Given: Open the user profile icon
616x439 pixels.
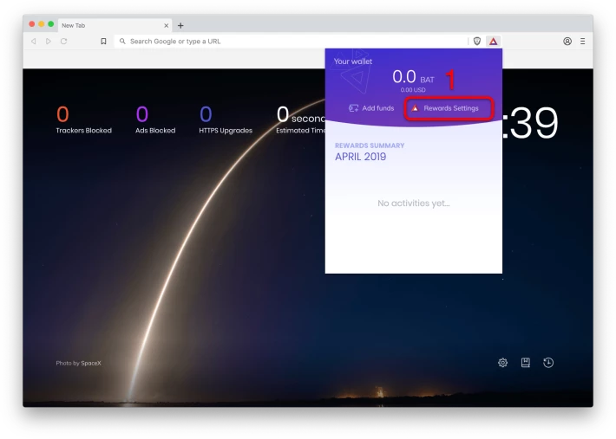Looking at the screenshot, I should tap(567, 42).
